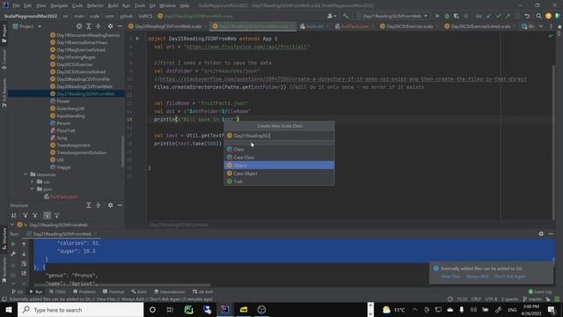Click Windows search box on taskbar
The image size is (563, 317).
80,309
